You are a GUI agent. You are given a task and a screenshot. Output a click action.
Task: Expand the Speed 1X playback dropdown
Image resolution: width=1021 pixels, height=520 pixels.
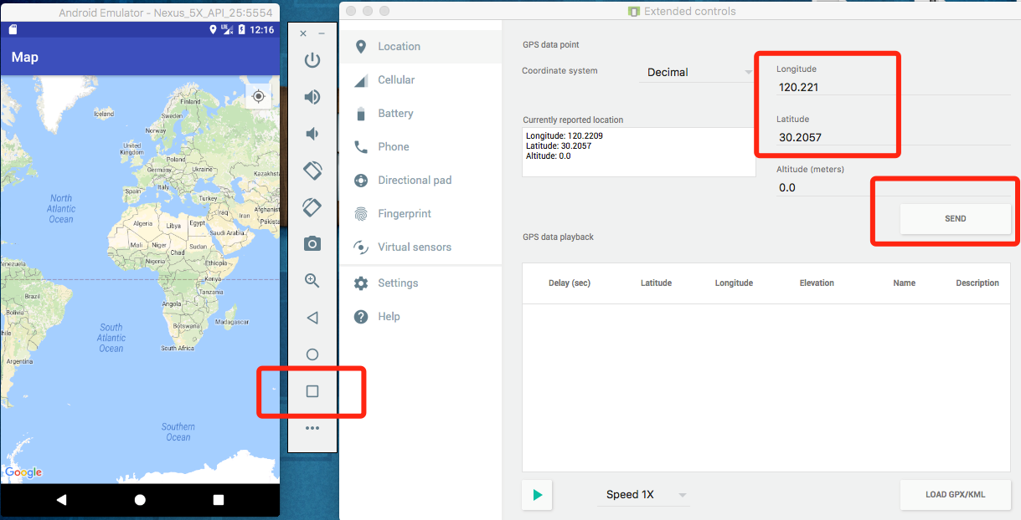642,494
